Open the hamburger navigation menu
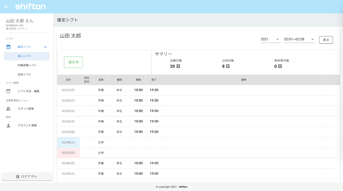The width and height of the screenshot is (343, 191). 6,7
